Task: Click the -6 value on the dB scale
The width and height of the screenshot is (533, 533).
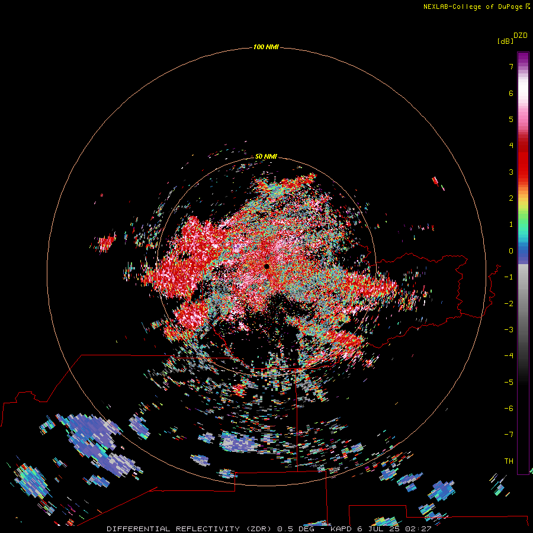Action: click(509, 409)
